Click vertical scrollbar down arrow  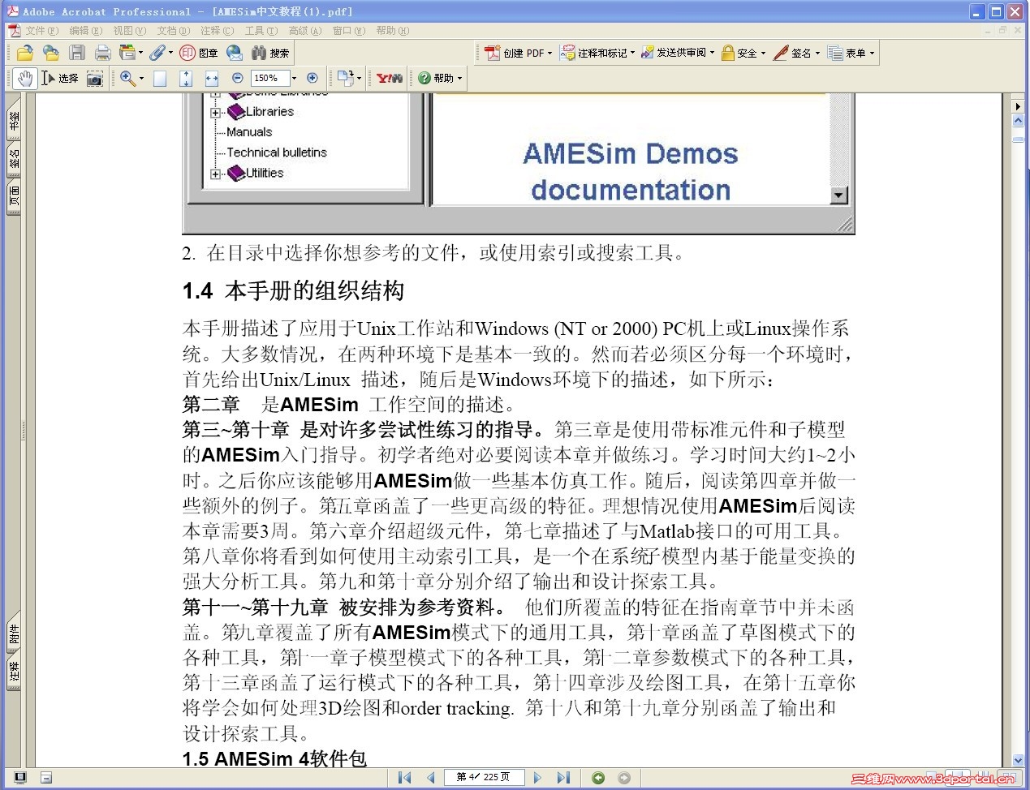1019,761
